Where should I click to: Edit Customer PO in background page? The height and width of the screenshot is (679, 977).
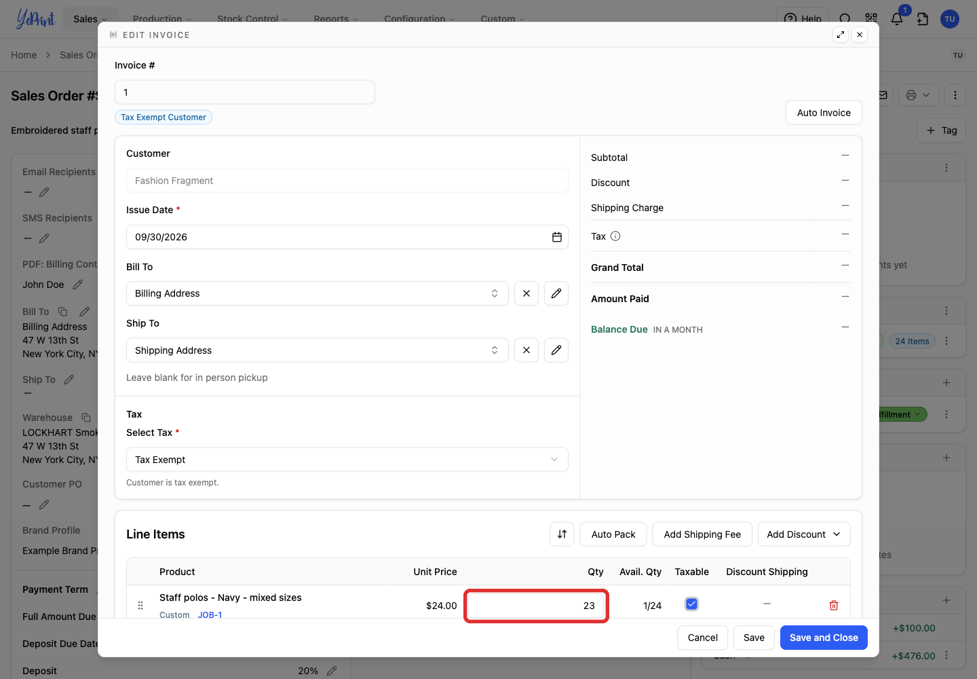(x=44, y=504)
